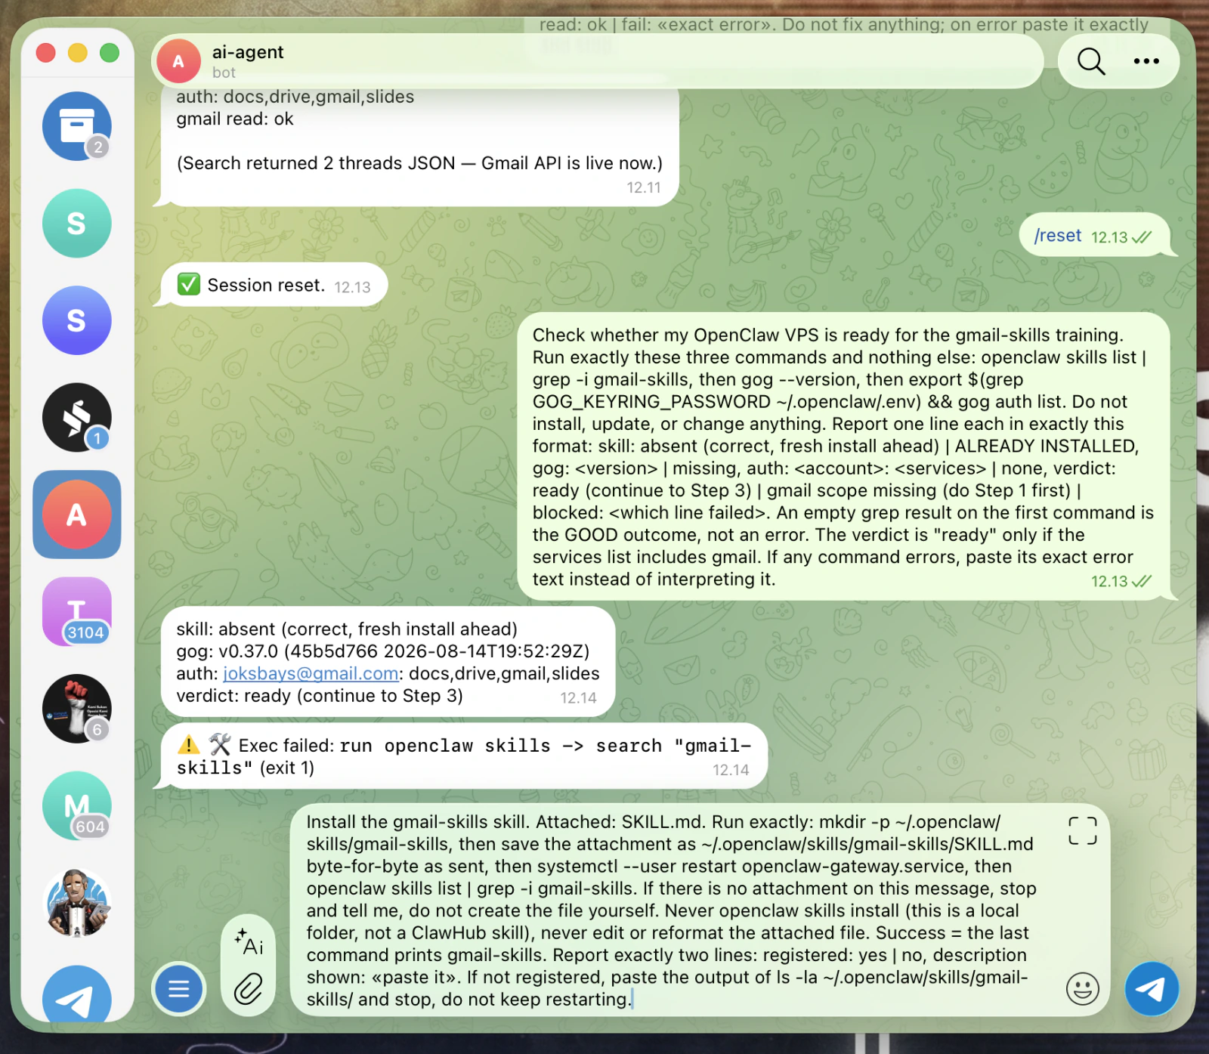Image resolution: width=1209 pixels, height=1054 pixels.
Task: Click the green checkmark emoji in Session reset
Action: click(188, 284)
